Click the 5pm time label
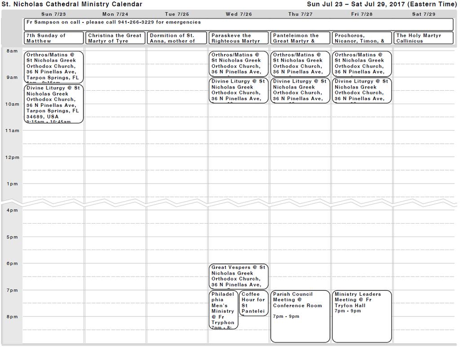The image size is (460, 347). (x=12, y=237)
